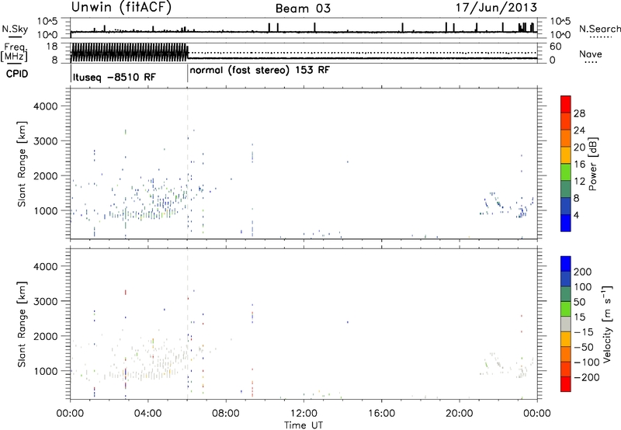Click the 'ltuseq -8510 RF' text
The height and width of the screenshot is (430, 621).
pyautogui.click(x=114, y=77)
